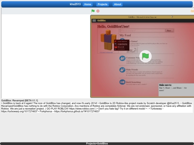Click the Build Something wrench icon
Screen dimensions: 194x145
[123, 82]
